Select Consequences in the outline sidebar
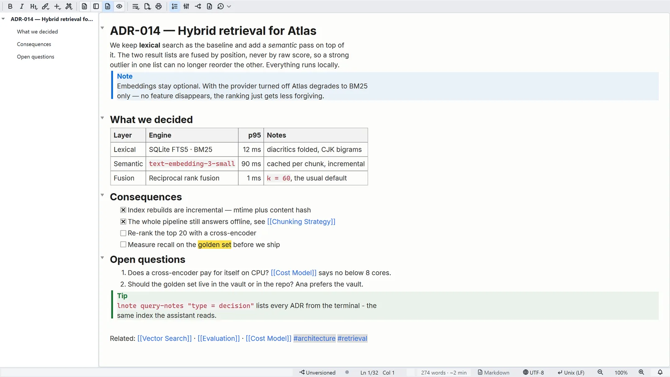This screenshot has width=670, height=377. pyautogui.click(x=34, y=44)
